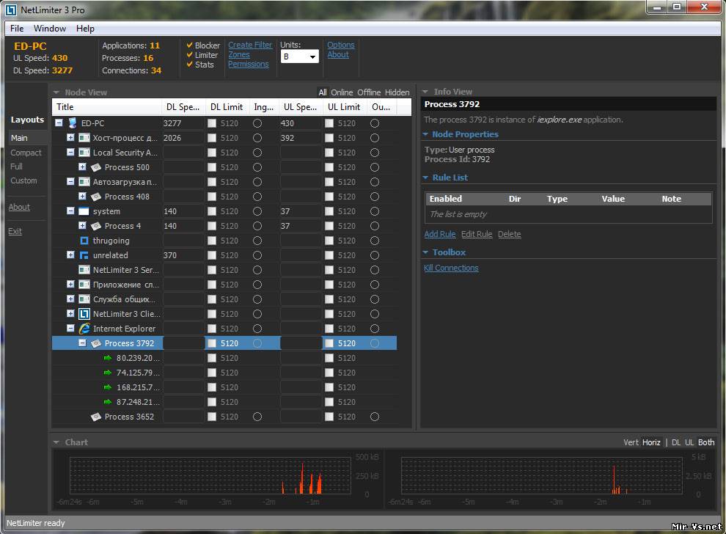Click the Process 500 gear icon

96,167
